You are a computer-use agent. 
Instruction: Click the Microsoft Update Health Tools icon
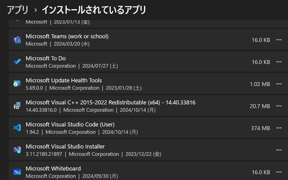(17, 84)
